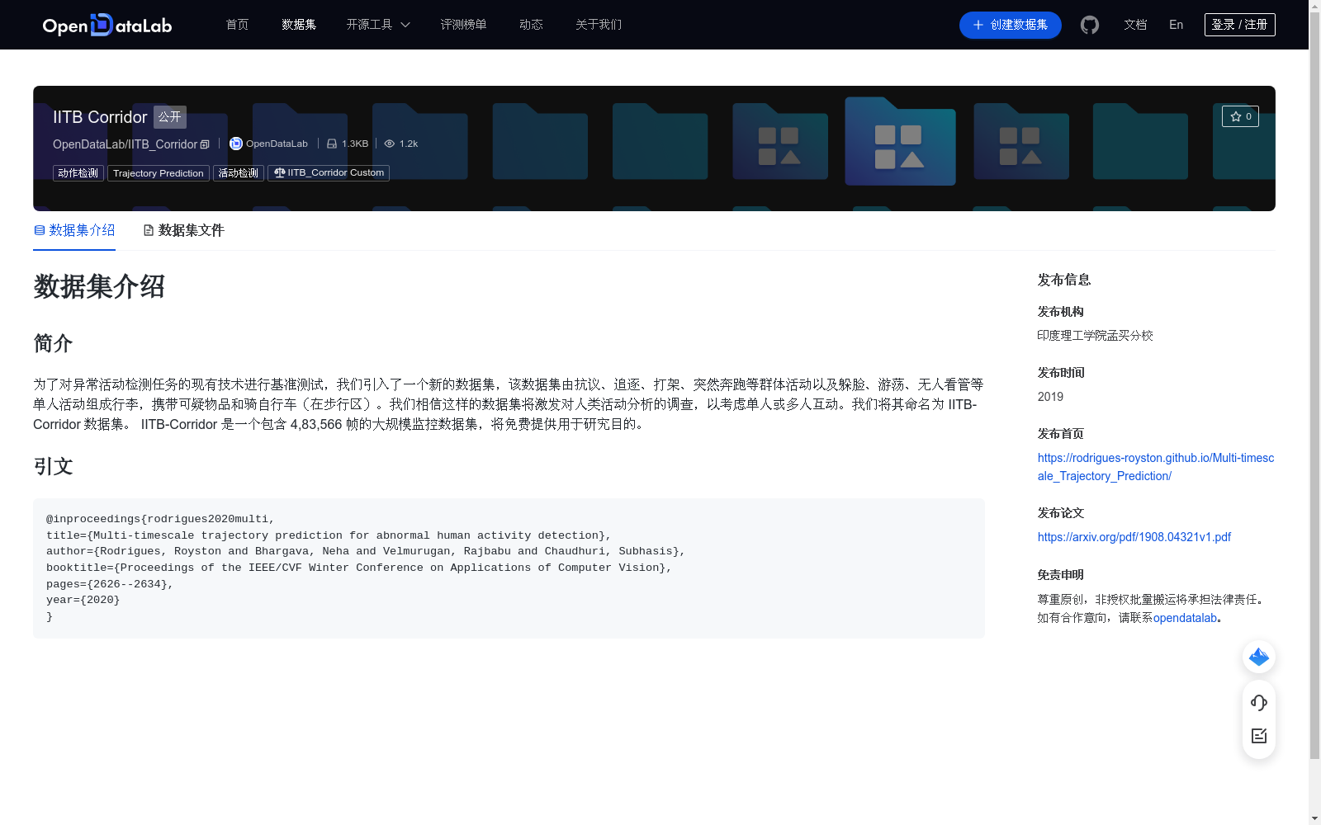
Task: Open the 文档 link
Action: click(x=1135, y=25)
